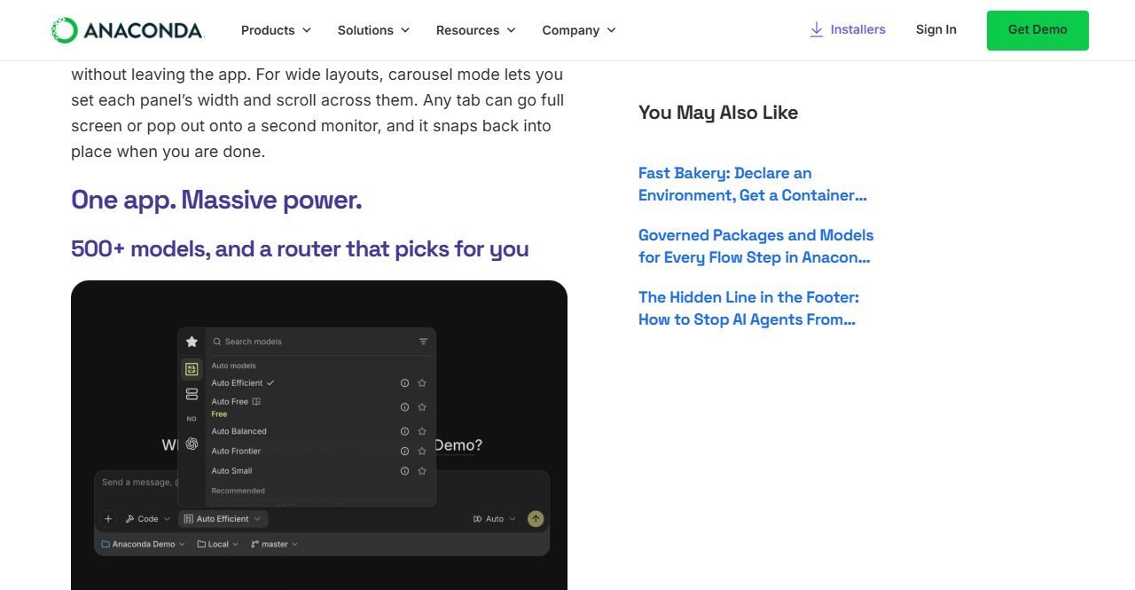Favorite the Auto Small model star
This screenshot has height=590, width=1135.
click(422, 471)
